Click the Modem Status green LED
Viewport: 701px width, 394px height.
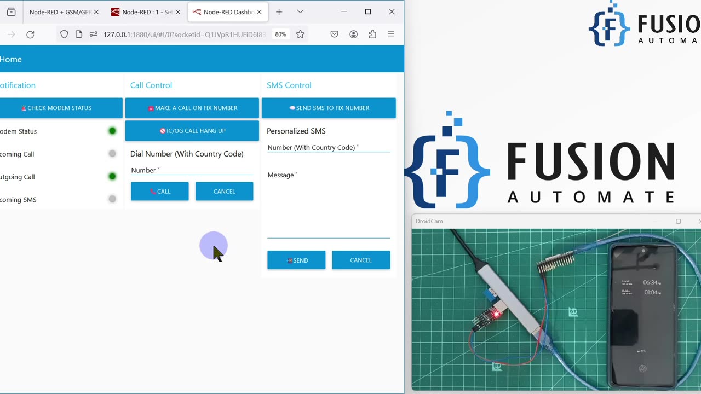(x=112, y=131)
